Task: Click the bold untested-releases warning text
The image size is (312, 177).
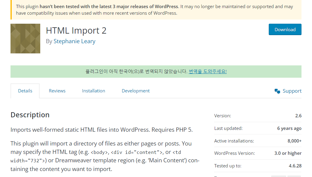Action: (109, 7)
